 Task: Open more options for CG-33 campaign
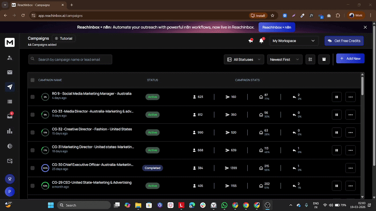click(x=350, y=114)
